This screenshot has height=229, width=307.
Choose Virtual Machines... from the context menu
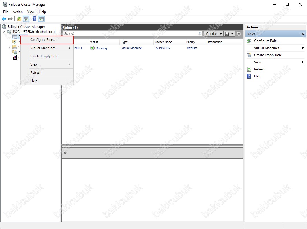(x=47, y=48)
